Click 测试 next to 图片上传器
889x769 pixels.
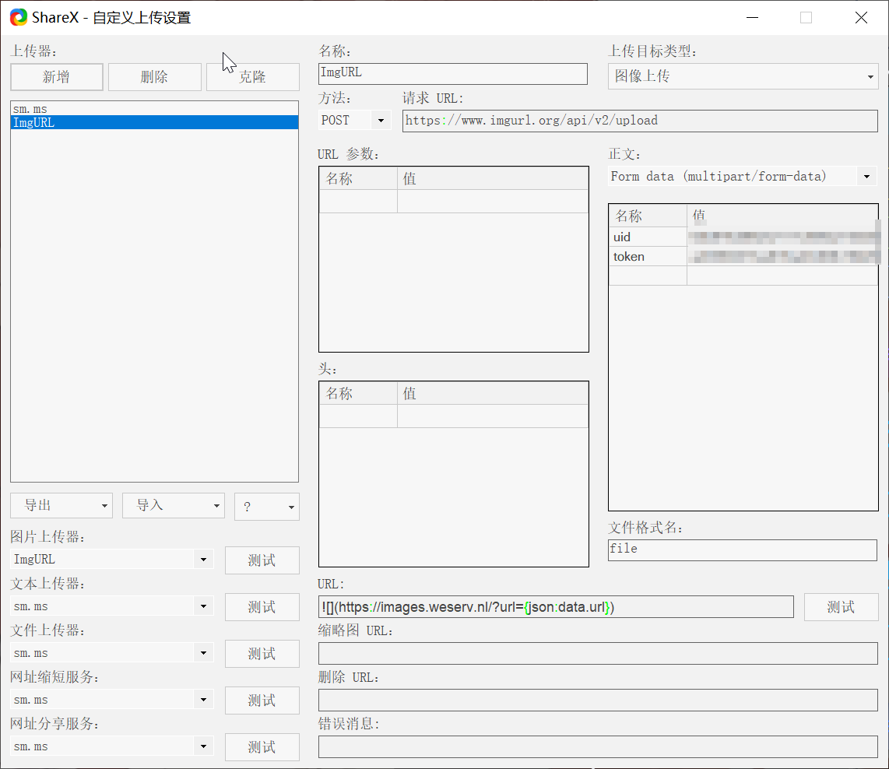pyautogui.click(x=262, y=560)
